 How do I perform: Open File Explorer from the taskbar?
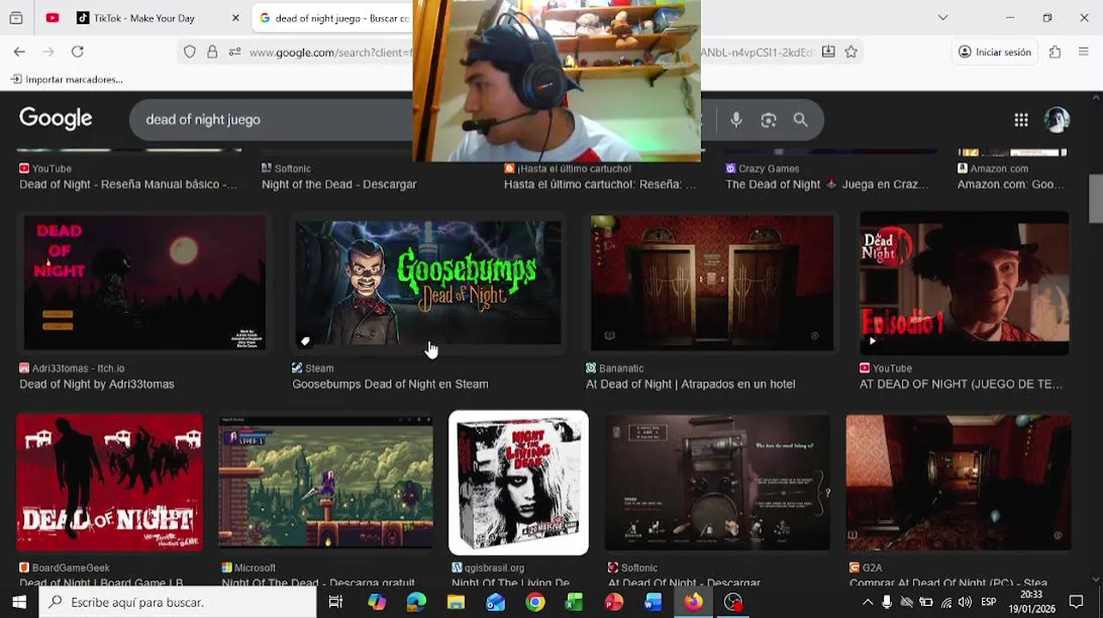click(455, 603)
